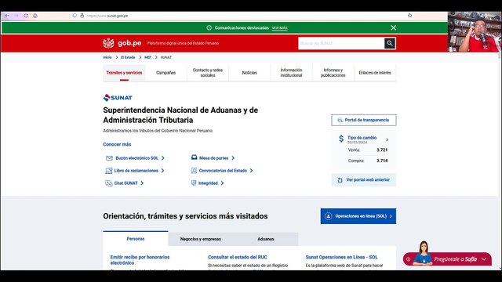
Task: Click the webcam video thumbnail
Action: coord(475,31)
